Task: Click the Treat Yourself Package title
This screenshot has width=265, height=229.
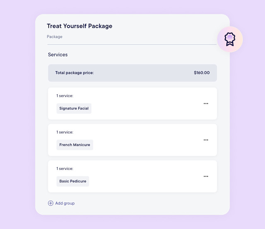Action: pos(79,26)
